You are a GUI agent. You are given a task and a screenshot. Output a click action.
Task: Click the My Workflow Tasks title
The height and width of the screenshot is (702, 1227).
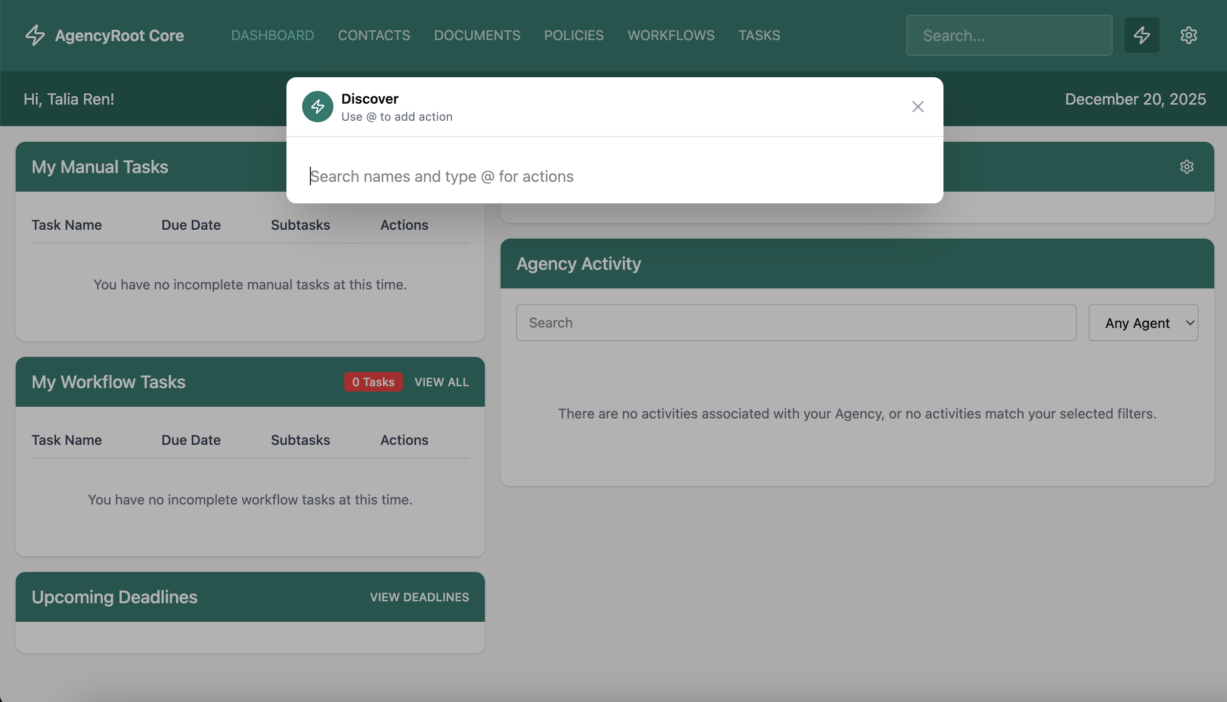[x=109, y=382]
